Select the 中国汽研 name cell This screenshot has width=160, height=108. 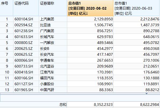[53, 90]
